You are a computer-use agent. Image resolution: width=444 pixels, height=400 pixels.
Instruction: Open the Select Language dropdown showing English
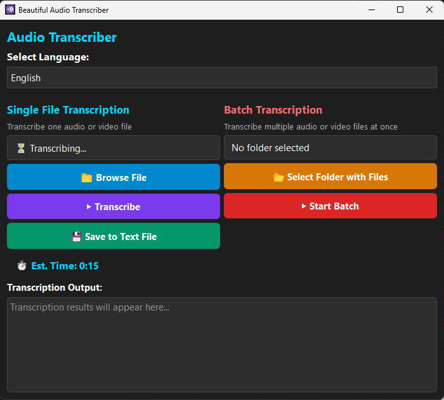tap(222, 77)
